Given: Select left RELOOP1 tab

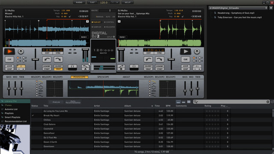Looking at the screenshot, I should tap(36, 77).
